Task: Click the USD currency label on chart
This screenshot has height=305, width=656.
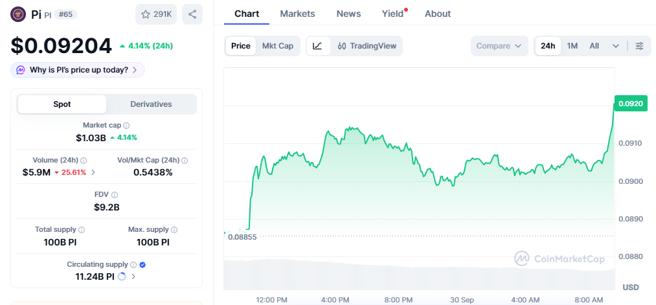Action: coord(631,287)
